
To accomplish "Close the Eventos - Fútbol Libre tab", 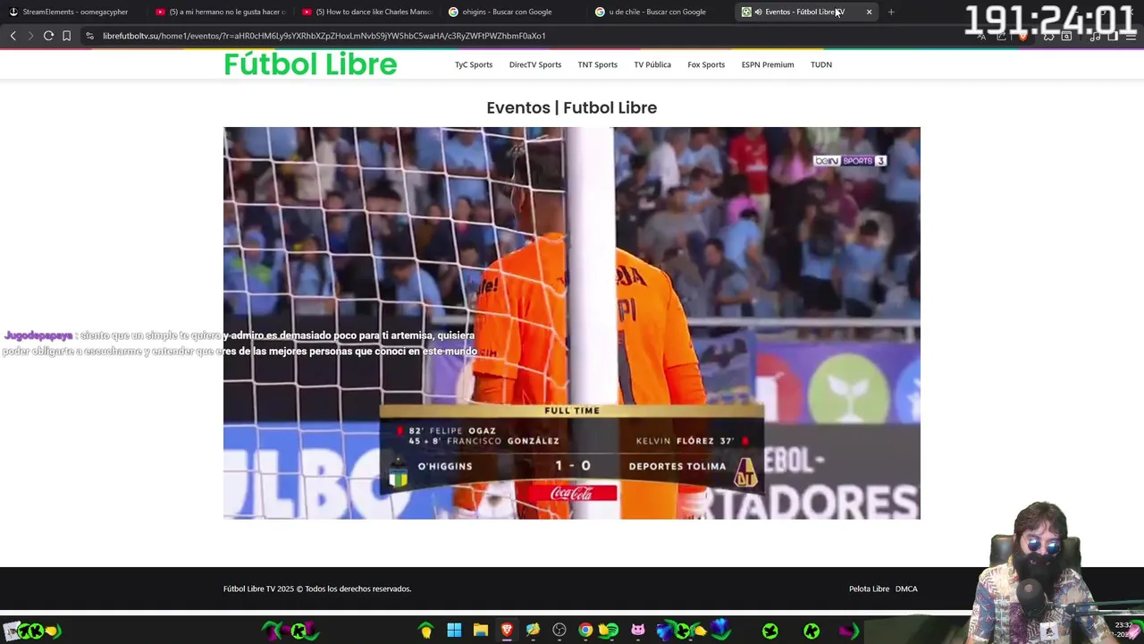I will (x=869, y=12).
